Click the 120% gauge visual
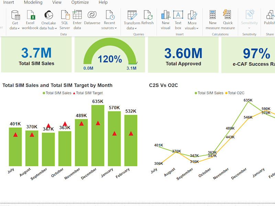The height and width of the screenshot is (206, 275). (x=110, y=55)
